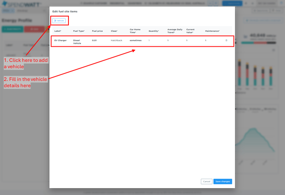Delete the EV Charger row with trash icon
Viewport: 285px width, 195px height.
226,41
